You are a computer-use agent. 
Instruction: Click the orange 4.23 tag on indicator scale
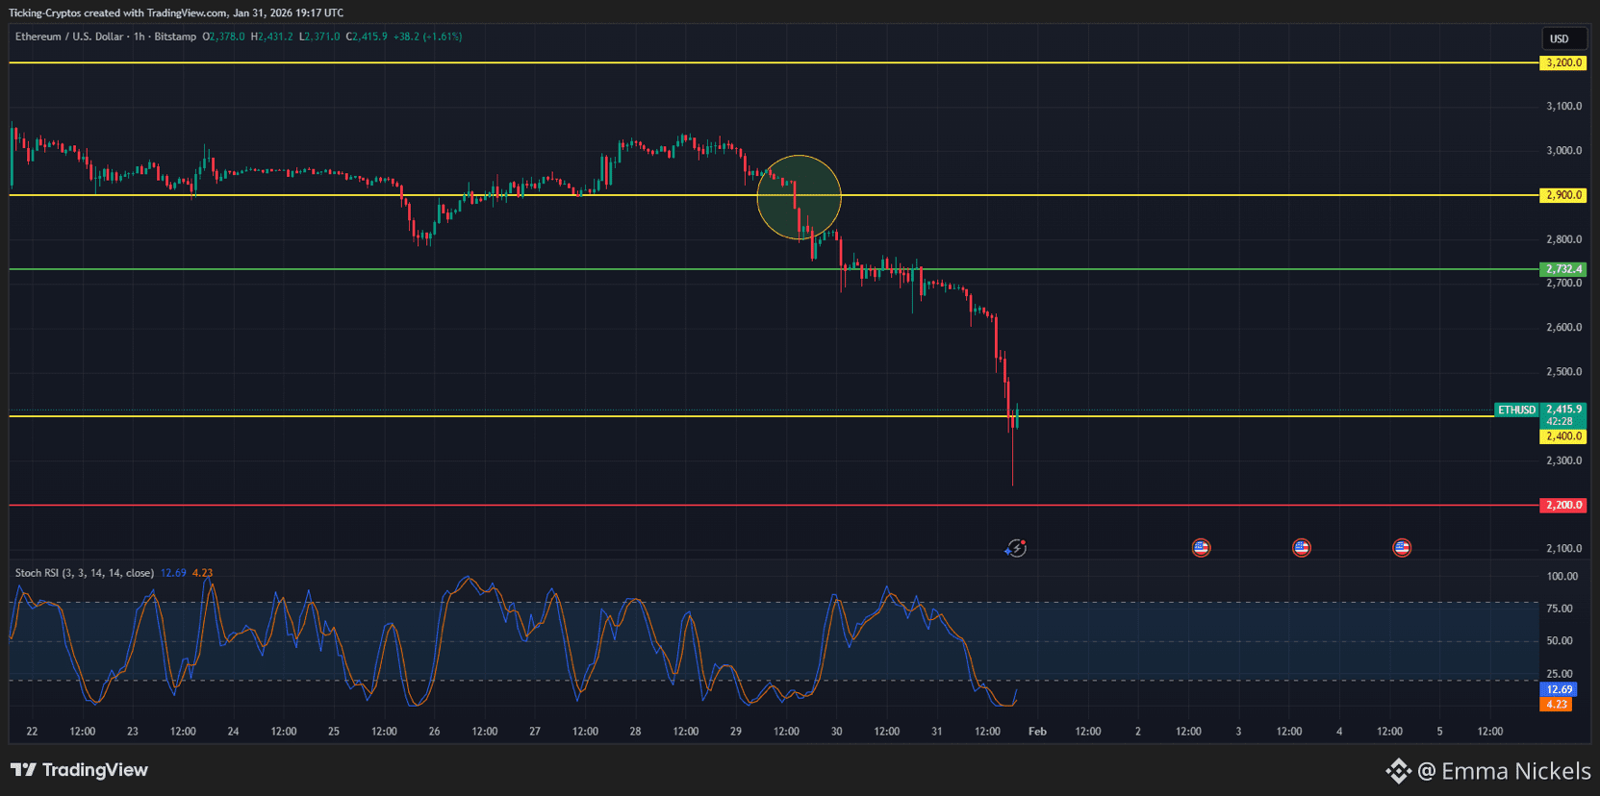coord(1556,705)
